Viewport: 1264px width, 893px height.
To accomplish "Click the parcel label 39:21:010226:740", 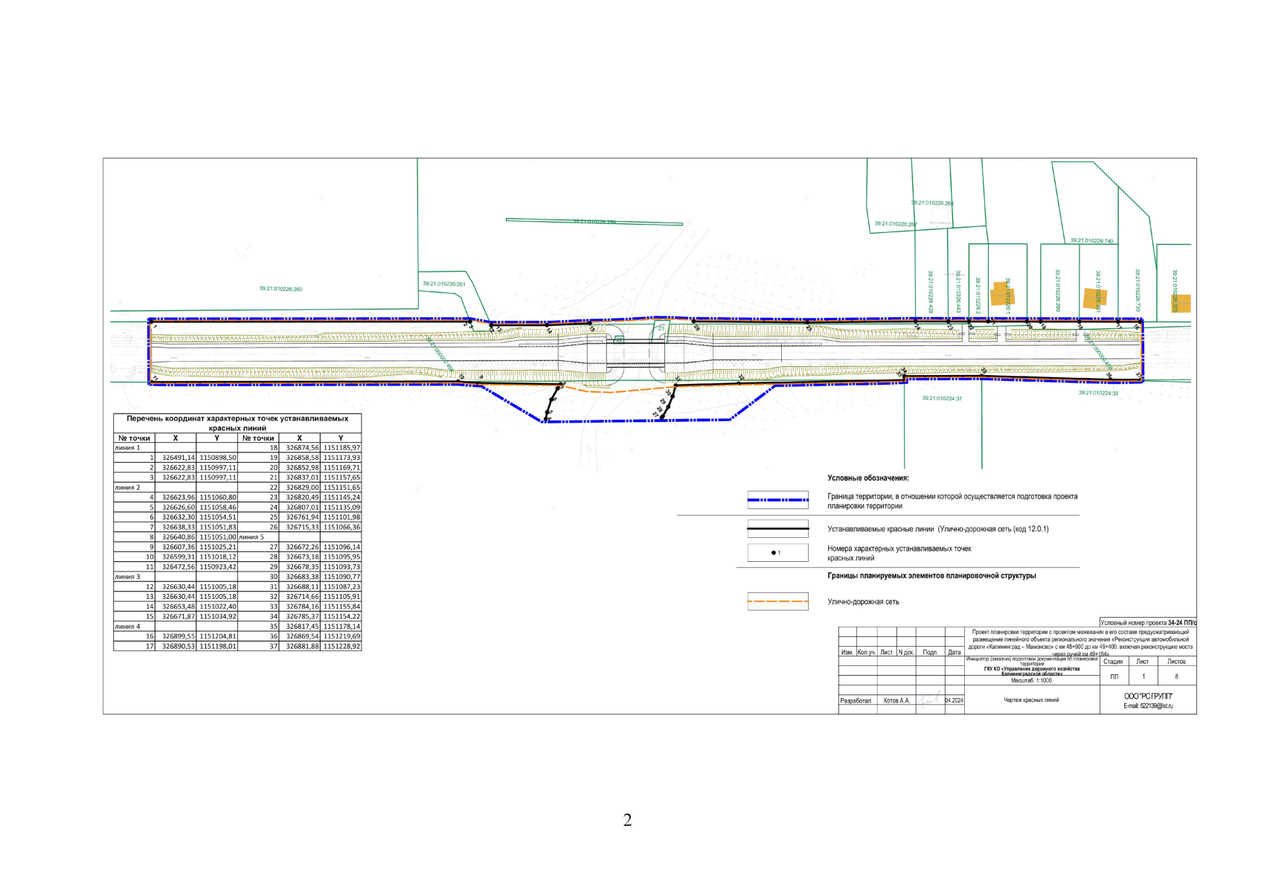I will (1091, 241).
